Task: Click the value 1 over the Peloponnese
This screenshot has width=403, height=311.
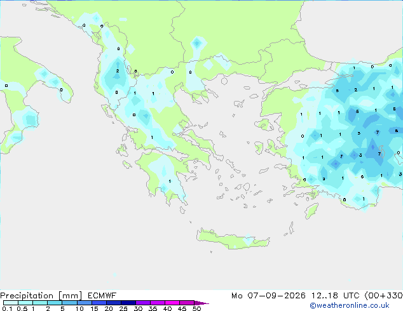Action: (x=170, y=181)
